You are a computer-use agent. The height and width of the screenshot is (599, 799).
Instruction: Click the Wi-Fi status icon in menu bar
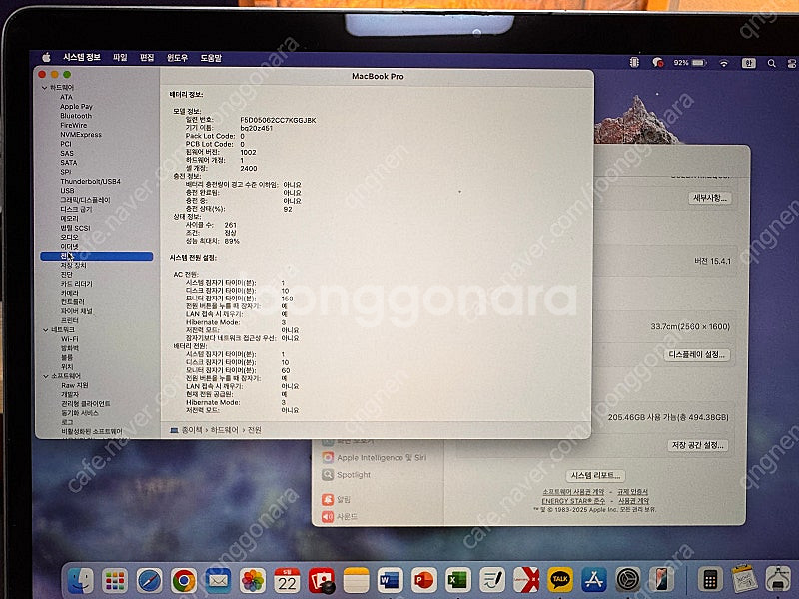[723, 63]
